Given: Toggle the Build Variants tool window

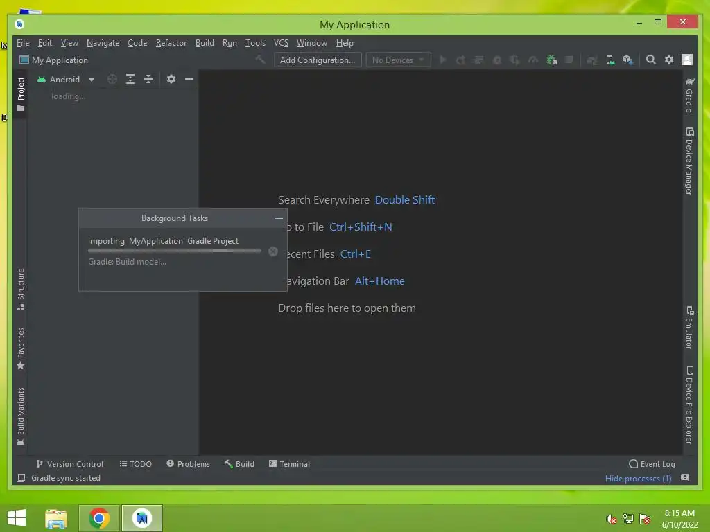Looking at the screenshot, I should 20,416.
